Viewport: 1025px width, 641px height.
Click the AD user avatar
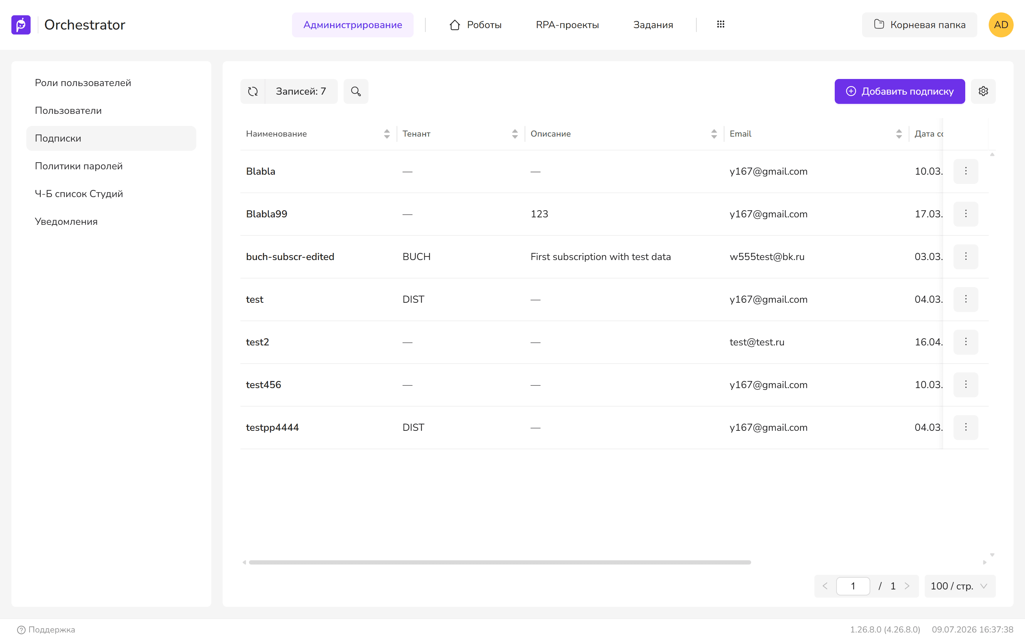click(1001, 25)
